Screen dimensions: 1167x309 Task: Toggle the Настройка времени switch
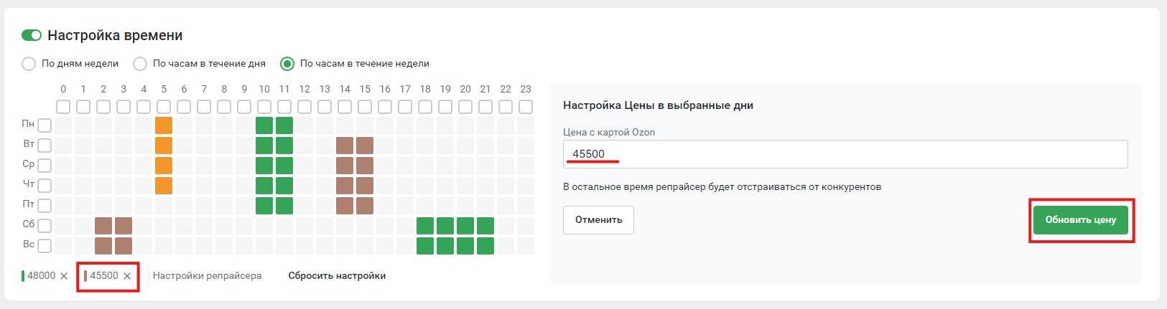pyautogui.click(x=32, y=35)
